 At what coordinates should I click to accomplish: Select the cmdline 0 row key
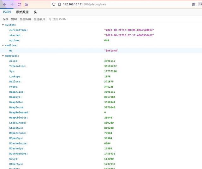pyautogui.click(x=11, y=50)
